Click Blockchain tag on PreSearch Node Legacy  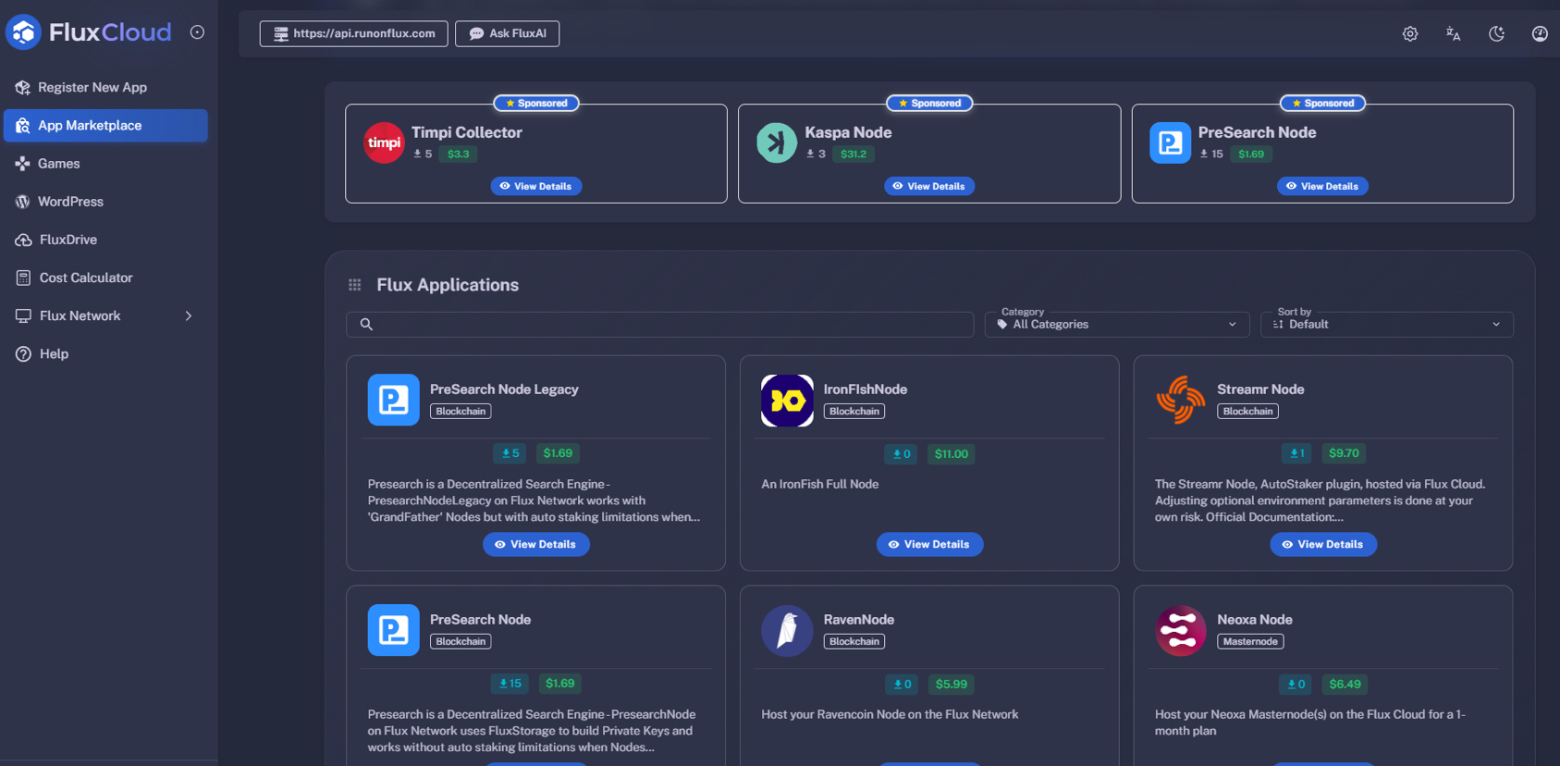(461, 412)
